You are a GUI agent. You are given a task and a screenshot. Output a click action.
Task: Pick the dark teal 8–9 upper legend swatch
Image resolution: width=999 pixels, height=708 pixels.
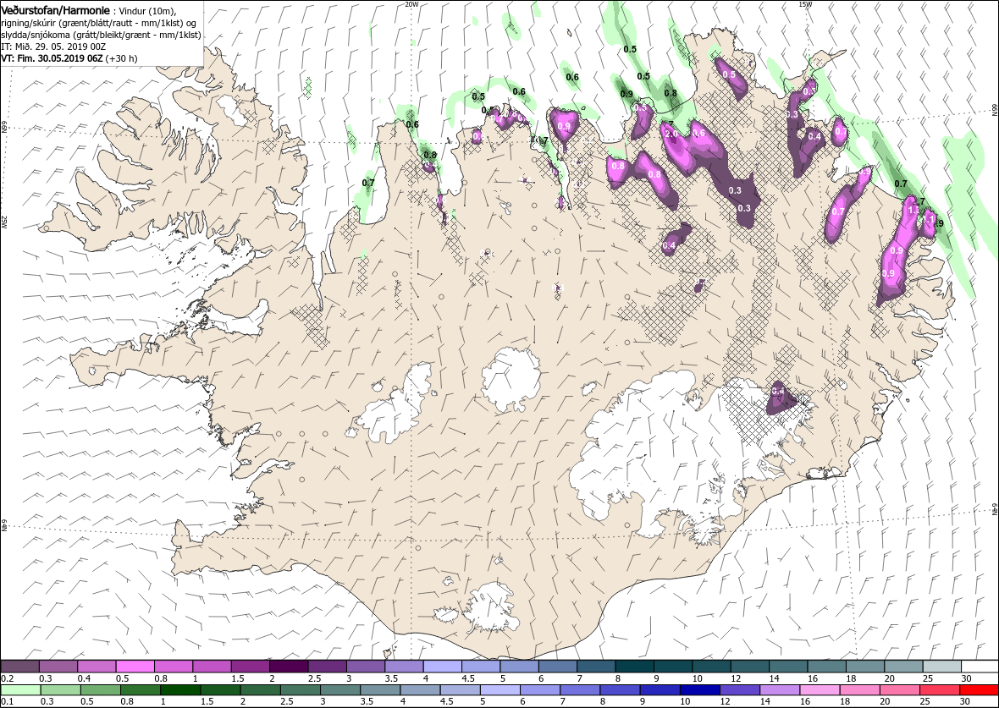(635, 667)
